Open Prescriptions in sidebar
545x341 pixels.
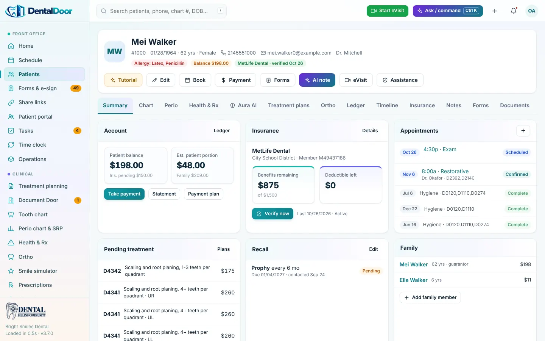pos(44,285)
